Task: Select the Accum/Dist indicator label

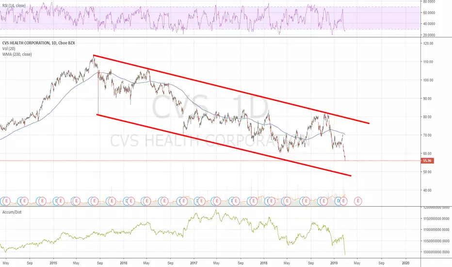Action: coord(12,212)
